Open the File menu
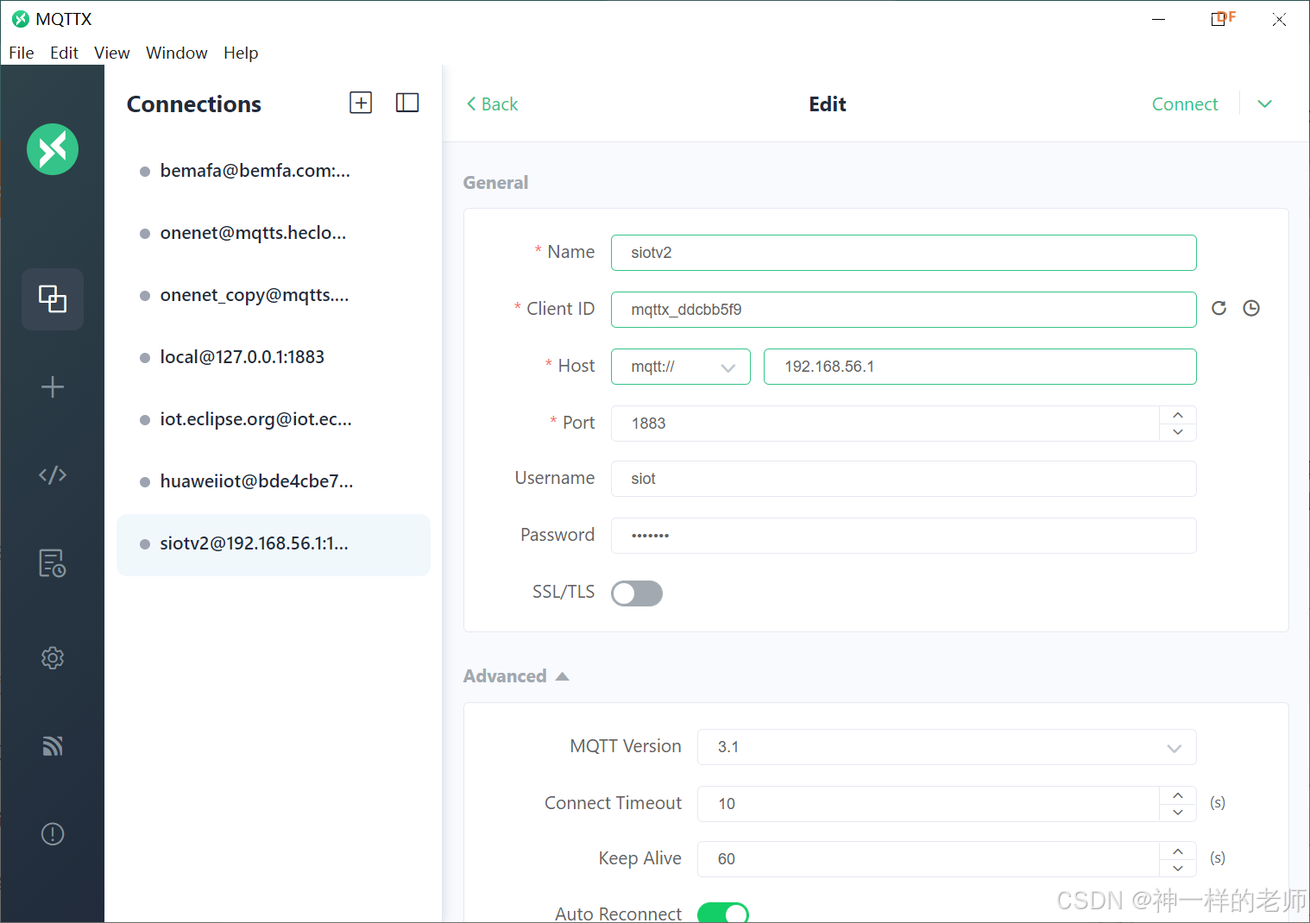This screenshot has width=1310, height=923. [x=22, y=53]
